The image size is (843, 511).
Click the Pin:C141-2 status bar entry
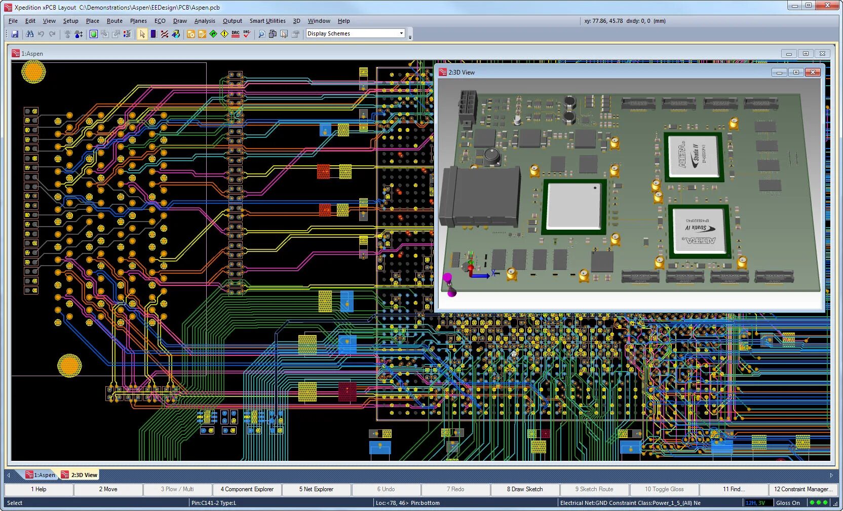[214, 503]
